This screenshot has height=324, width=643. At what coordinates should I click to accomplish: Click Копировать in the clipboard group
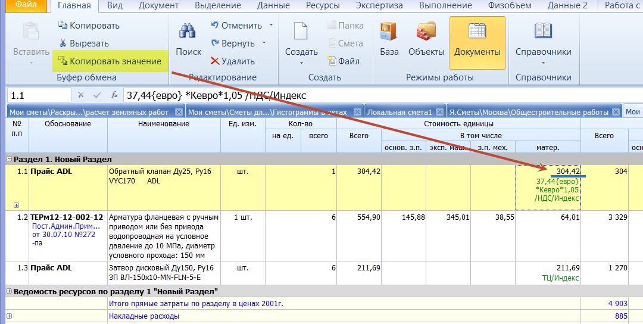pos(89,26)
